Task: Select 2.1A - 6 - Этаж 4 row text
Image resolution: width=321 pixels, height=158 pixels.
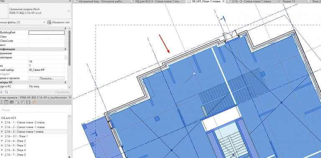Action: (15, 150)
